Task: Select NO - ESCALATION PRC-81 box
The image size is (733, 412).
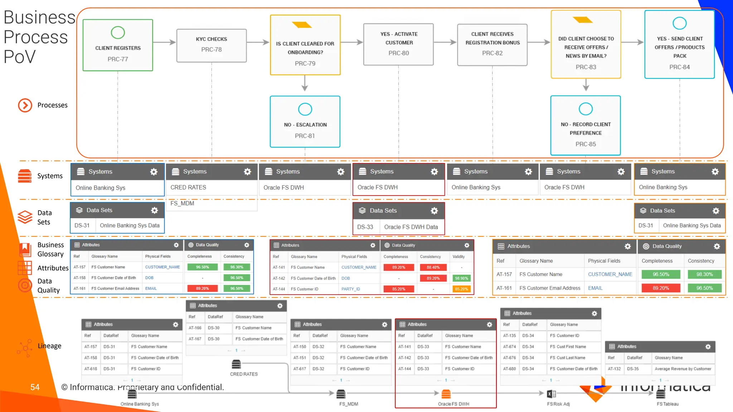Action: 305,122
